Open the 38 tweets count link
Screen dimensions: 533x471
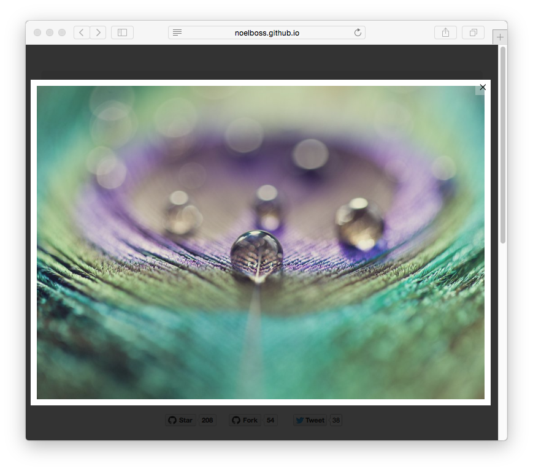pos(336,420)
